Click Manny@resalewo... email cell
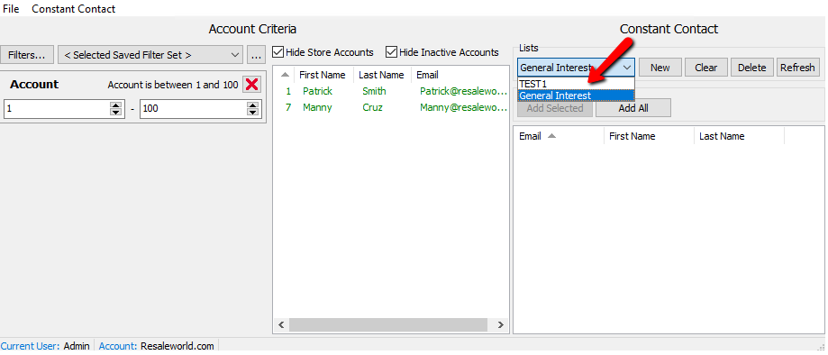 (464, 108)
